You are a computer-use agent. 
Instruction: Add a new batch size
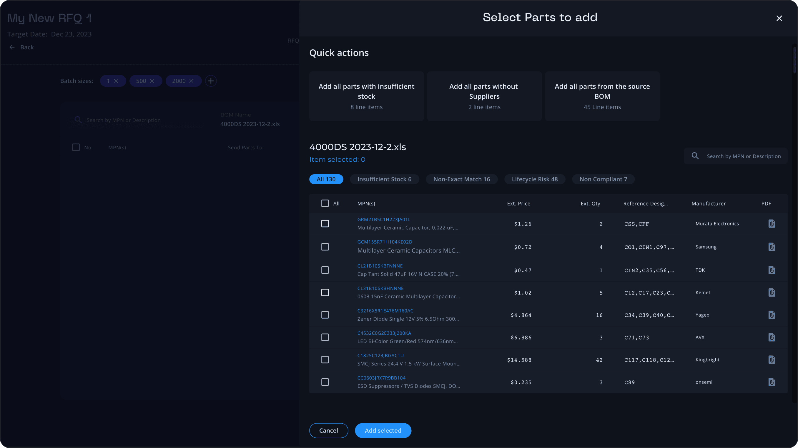(211, 81)
